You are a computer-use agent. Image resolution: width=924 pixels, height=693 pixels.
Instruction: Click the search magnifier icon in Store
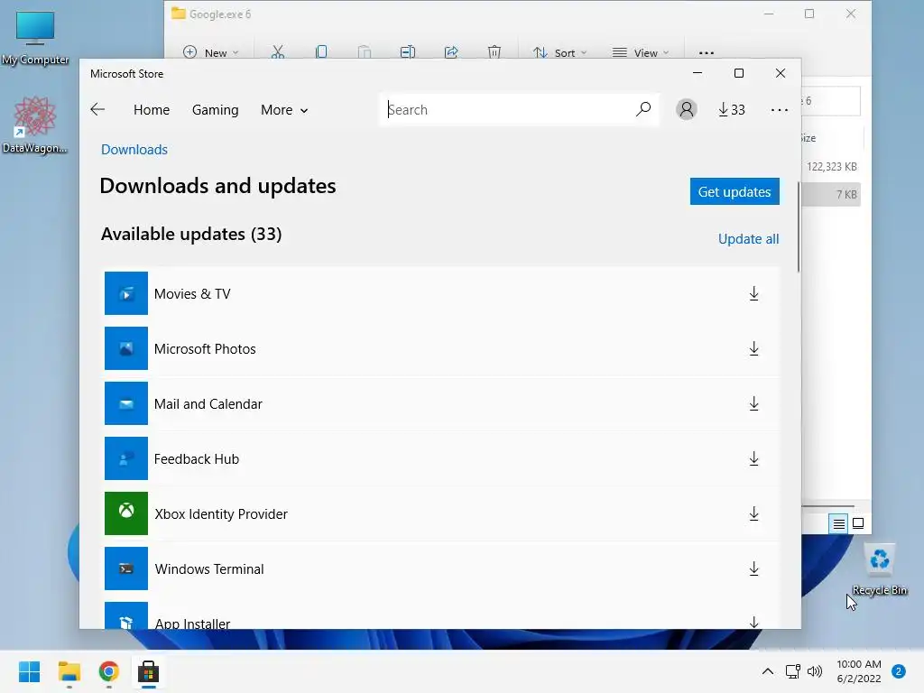[x=642, y=109]
